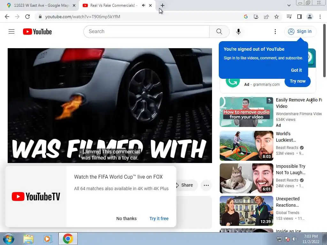Dismiss signed-out notice with Got it
The width and height of the screenshot is (327, 245).
(296, 70)
